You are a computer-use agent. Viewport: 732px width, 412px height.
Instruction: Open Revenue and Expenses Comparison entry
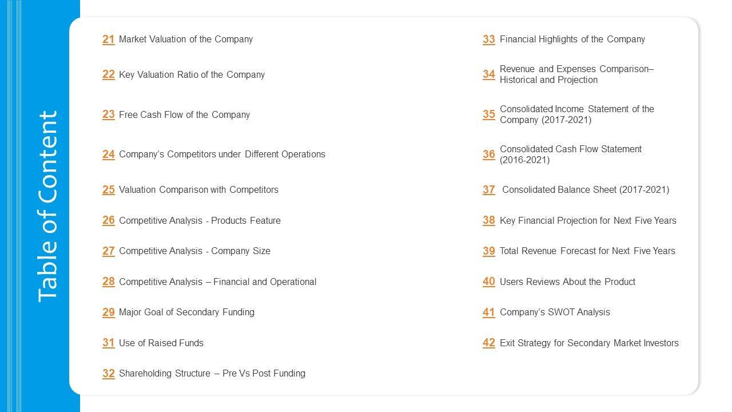pyautogui.click(x=576, y=74)
